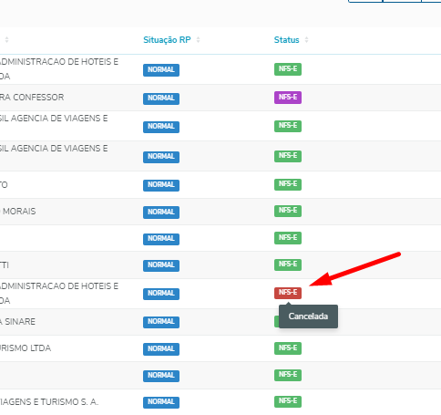Screen dimensions: 441x415
Task: Click green NFS-E badge in URISMO LTDA row
Action: [288, 348]
